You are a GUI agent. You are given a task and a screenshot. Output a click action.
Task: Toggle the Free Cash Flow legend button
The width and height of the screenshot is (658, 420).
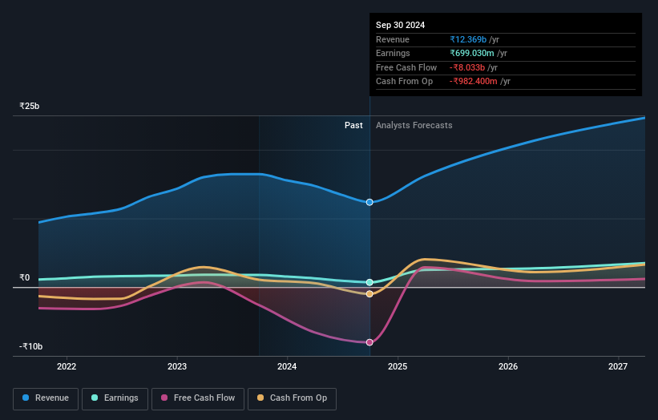pos(198,398)
